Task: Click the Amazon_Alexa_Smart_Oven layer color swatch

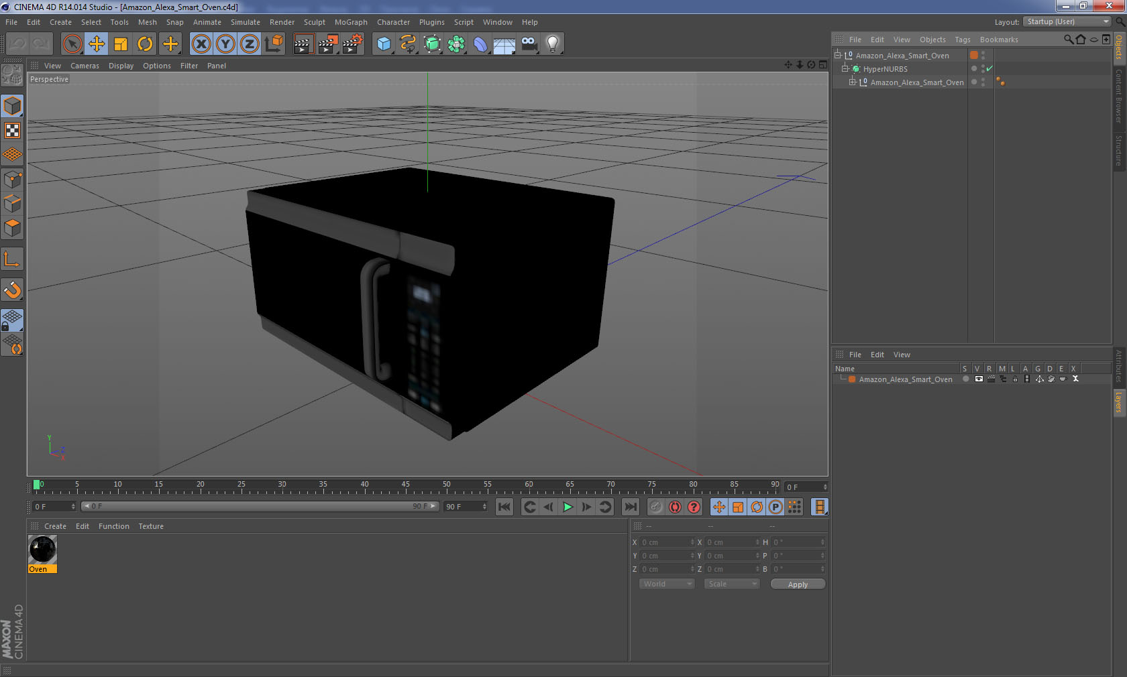Action: point(852,379)
